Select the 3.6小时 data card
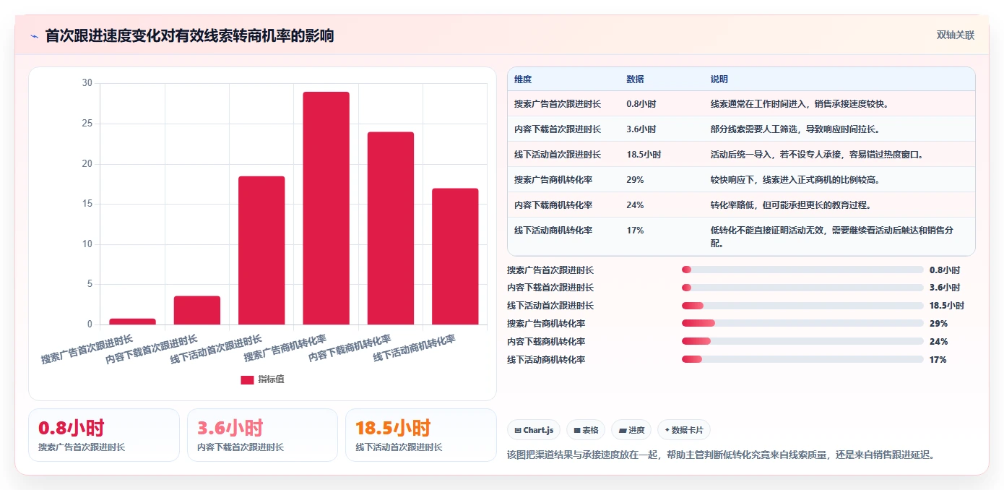 (262, 435)
